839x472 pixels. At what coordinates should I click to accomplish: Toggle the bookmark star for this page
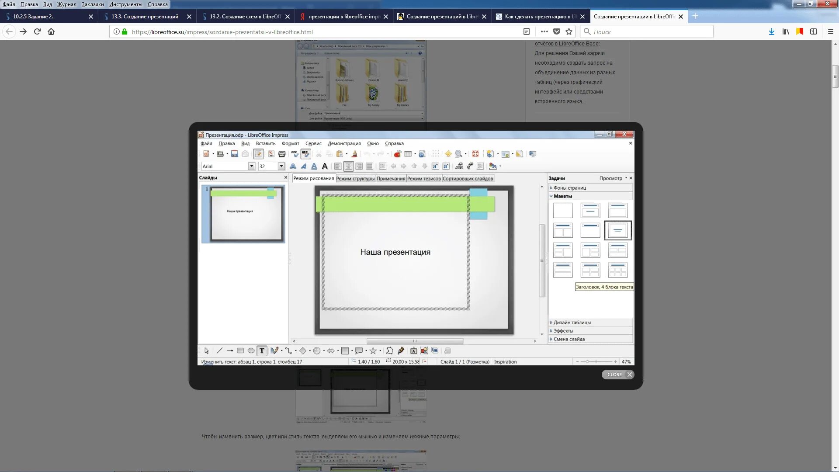tap(569, 31)
